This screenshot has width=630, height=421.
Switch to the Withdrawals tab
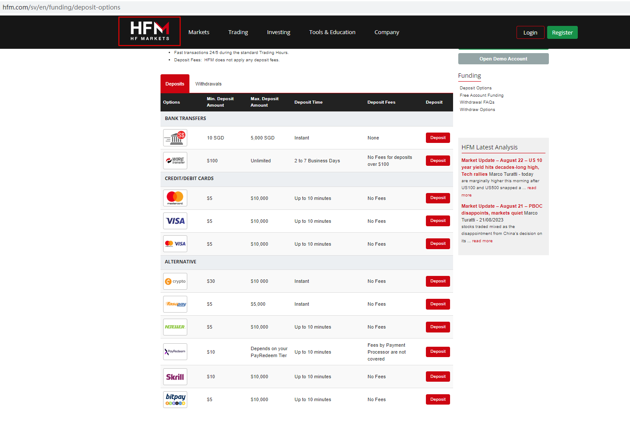pyautogui.click(x=208, y=84)
